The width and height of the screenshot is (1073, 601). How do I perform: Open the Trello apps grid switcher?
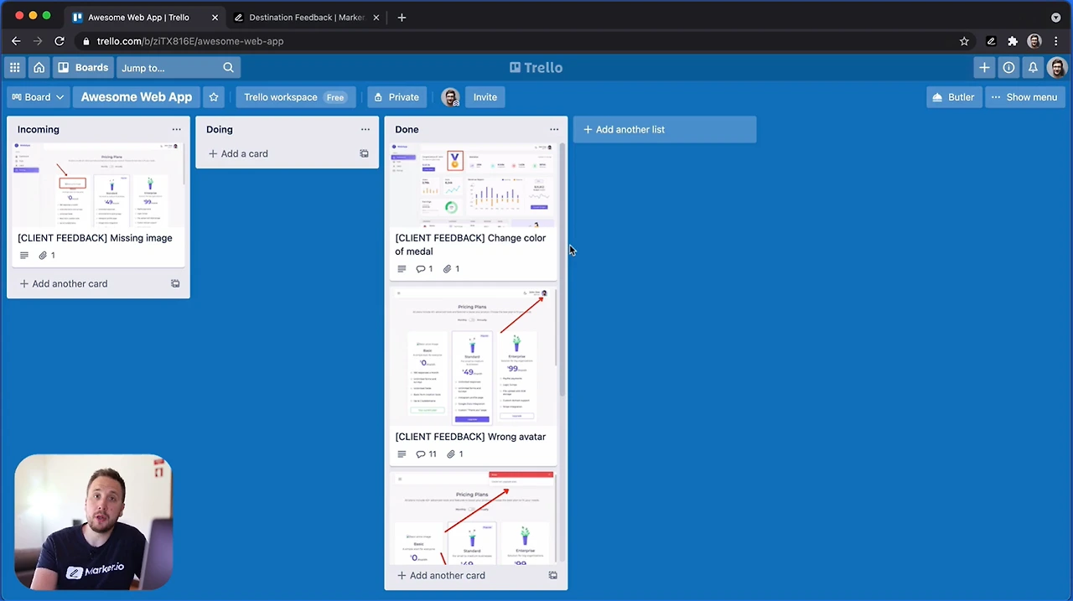click(15, 68)
